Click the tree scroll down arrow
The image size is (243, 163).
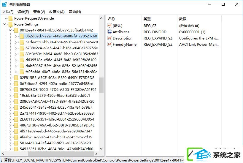click(x=101, y=149)
